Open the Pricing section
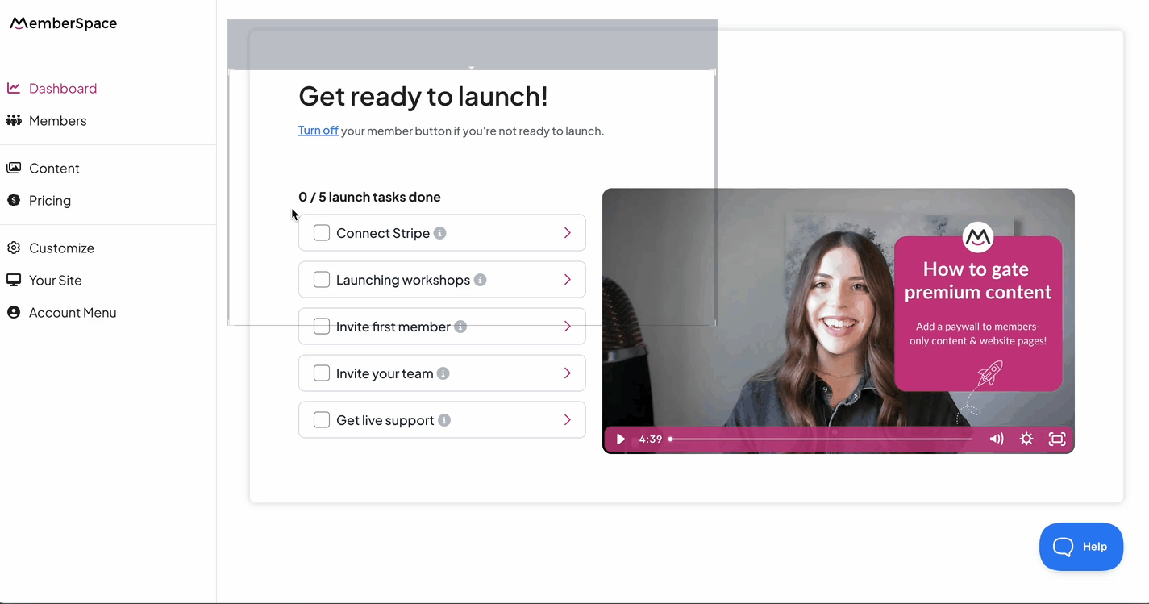Screen dimensions: 1149x604 [x=50, y=200]
